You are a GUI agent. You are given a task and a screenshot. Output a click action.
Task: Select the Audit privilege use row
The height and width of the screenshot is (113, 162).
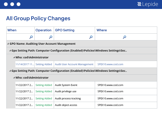pos(65,91)
